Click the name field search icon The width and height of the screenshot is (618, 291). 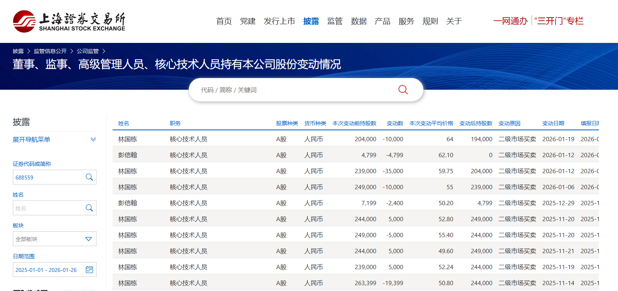coord(89,208)
